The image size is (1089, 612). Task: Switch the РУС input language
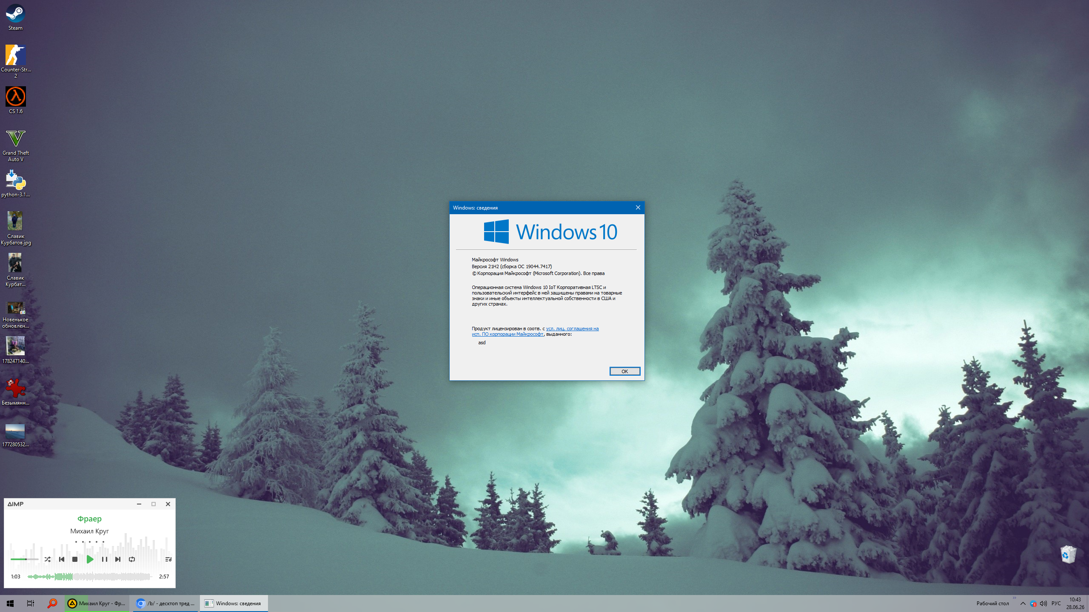click(1056, 603)
